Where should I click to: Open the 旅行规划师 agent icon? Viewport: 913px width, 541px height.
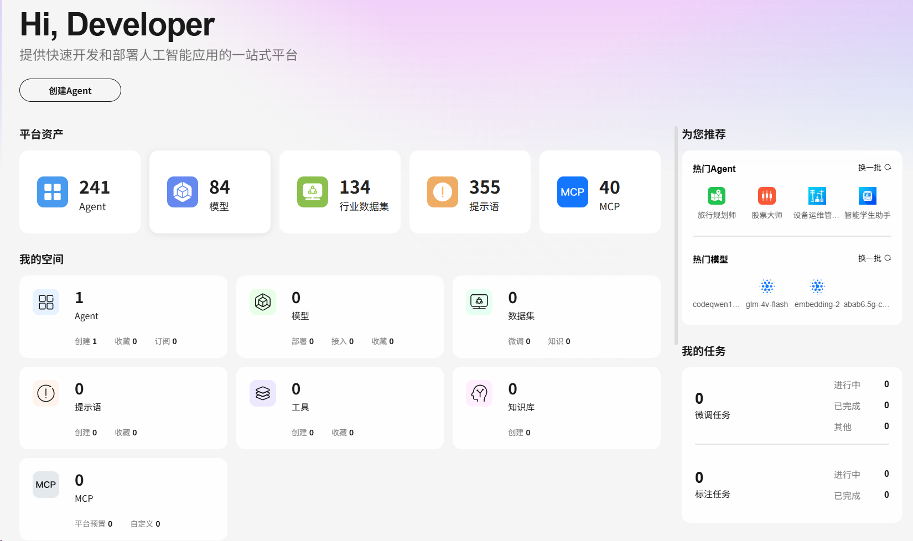coord(717,196)
